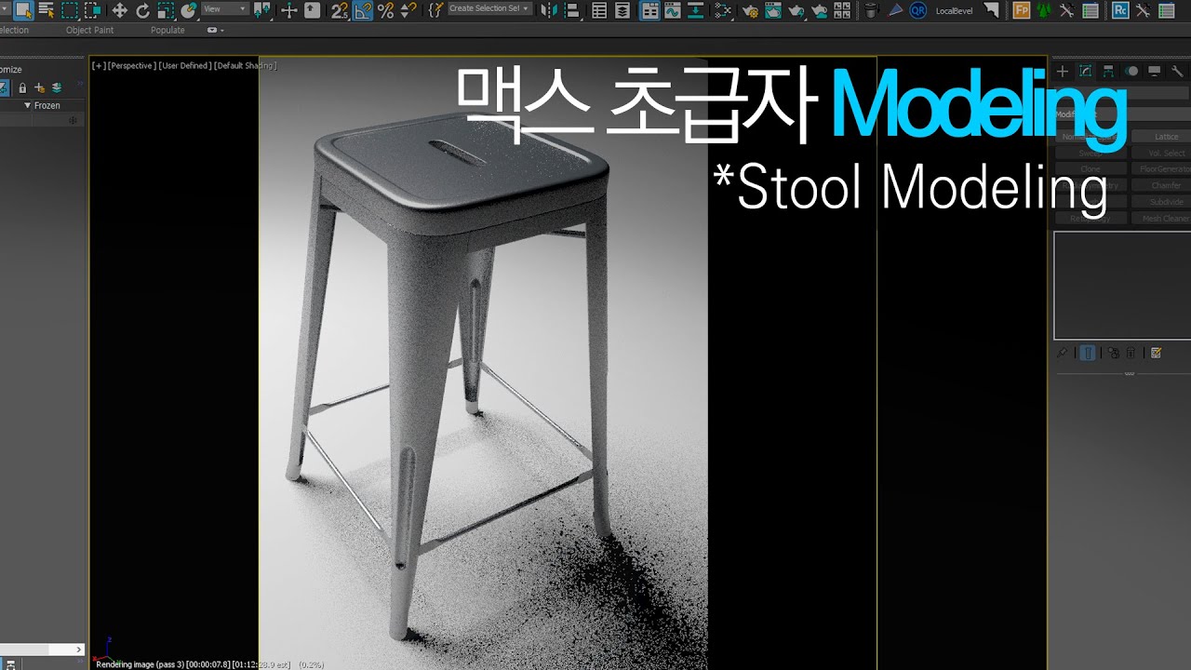The width and height of the screenshot is (1191, 670).
Task: Pick the Select and Scale tool
Action: 166,10
